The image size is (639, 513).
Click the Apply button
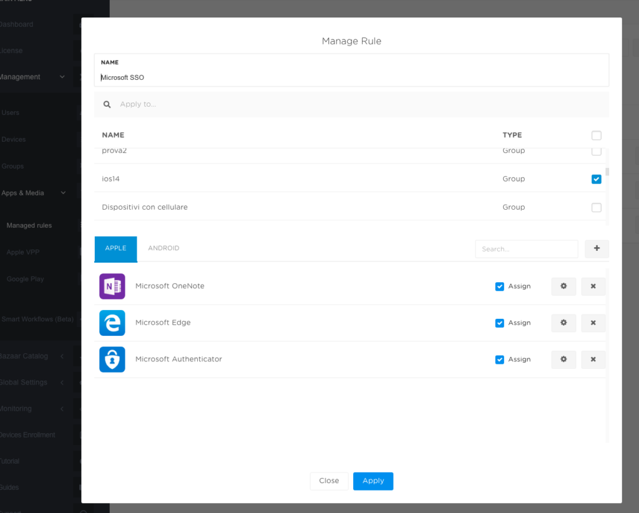pyautogui.click(x=373, y=481)
